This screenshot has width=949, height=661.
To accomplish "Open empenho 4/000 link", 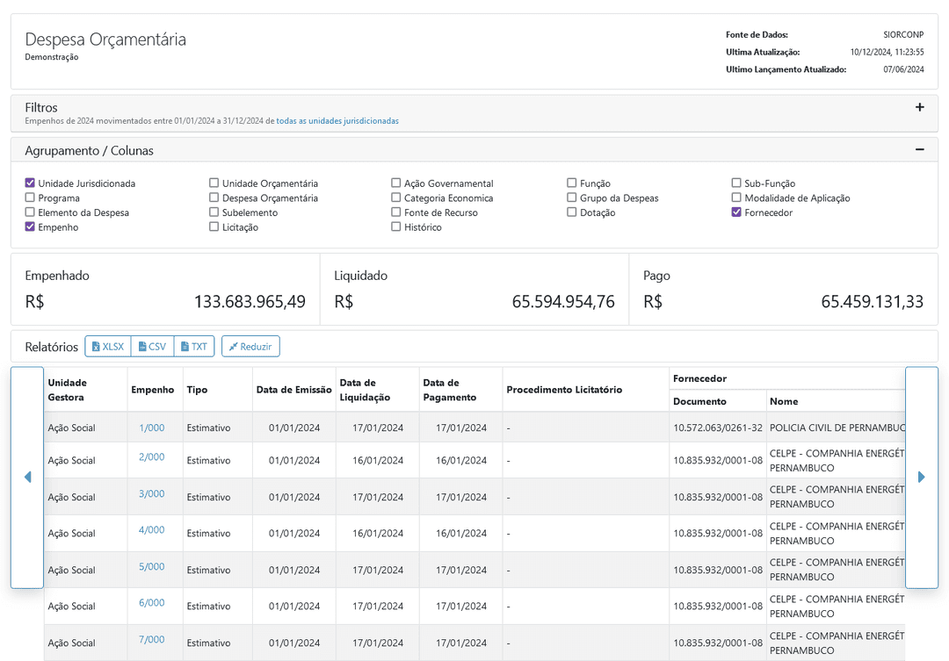I will click(151, 530).
